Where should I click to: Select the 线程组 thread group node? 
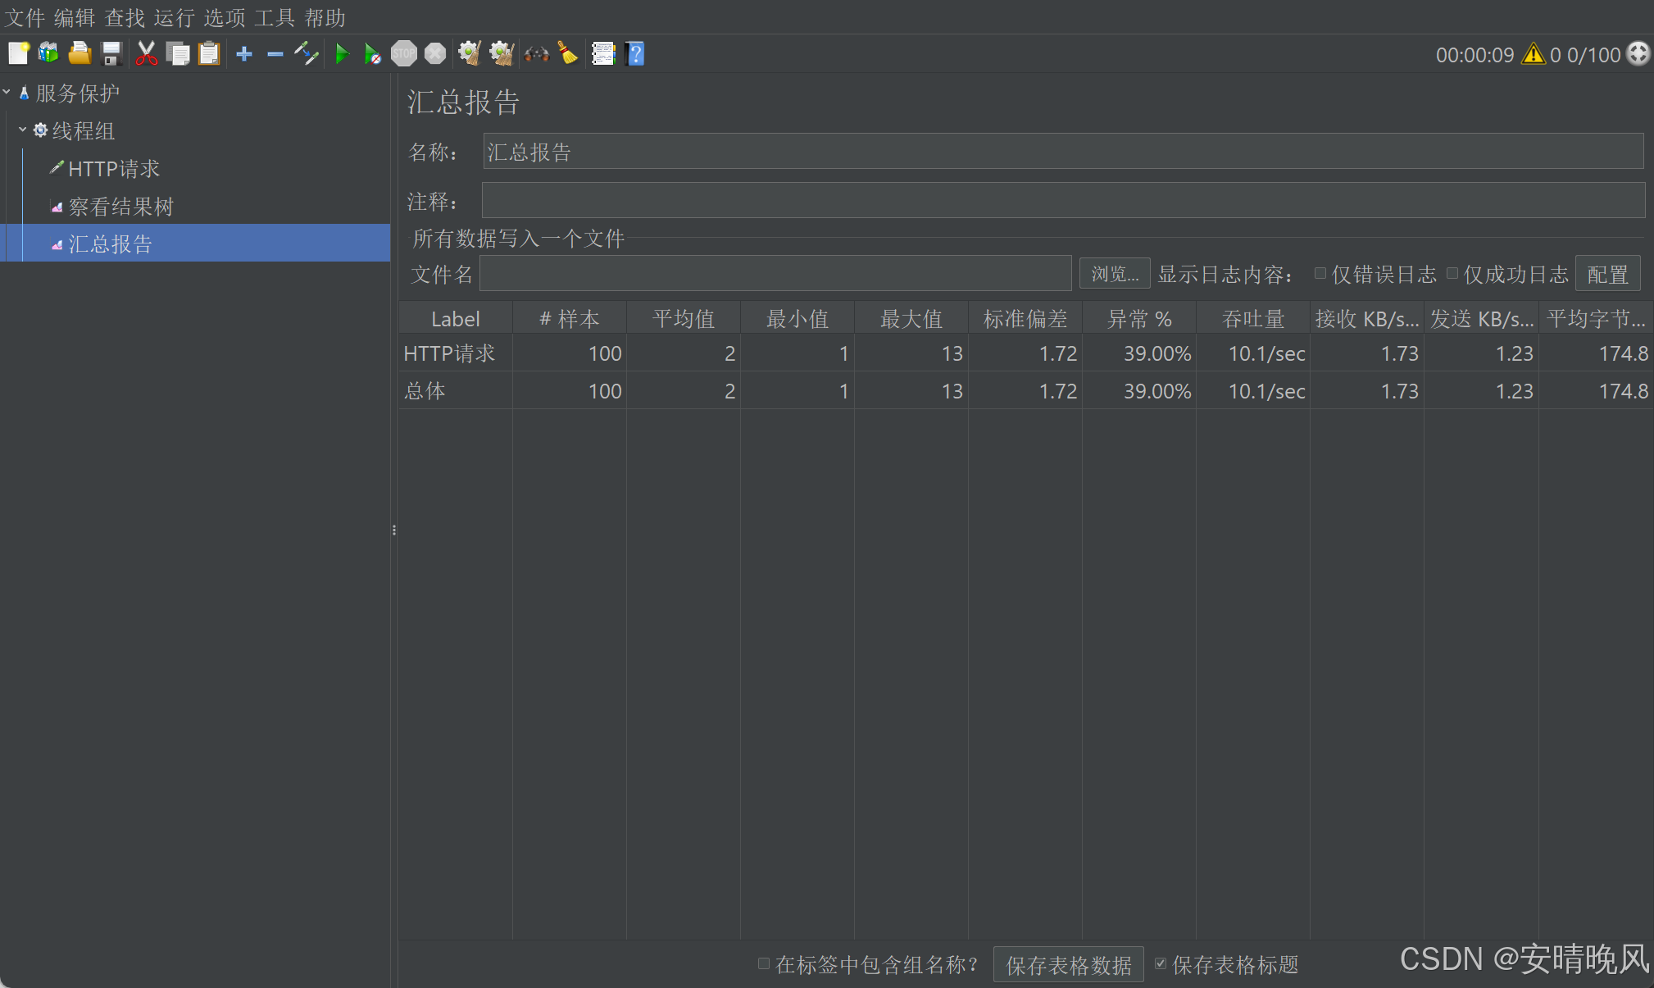pos(83,131)
